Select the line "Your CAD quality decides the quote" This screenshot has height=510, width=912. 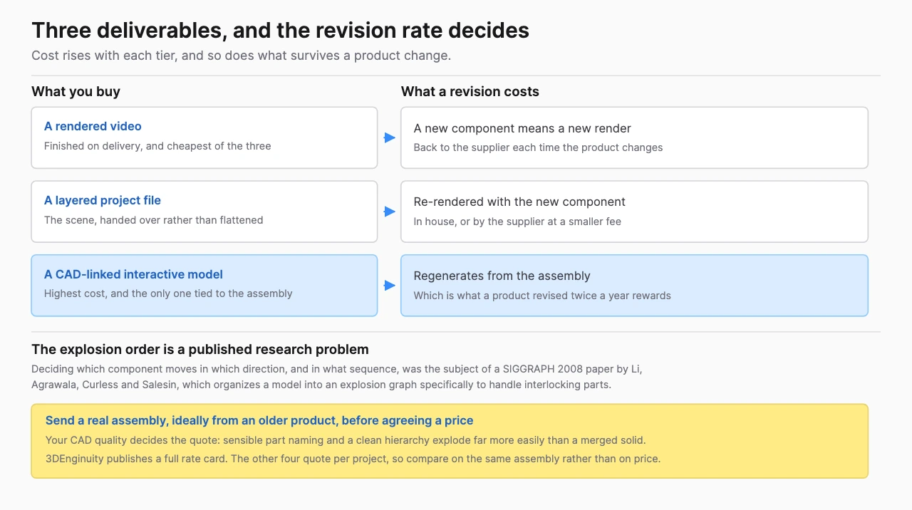coord(346,440)
